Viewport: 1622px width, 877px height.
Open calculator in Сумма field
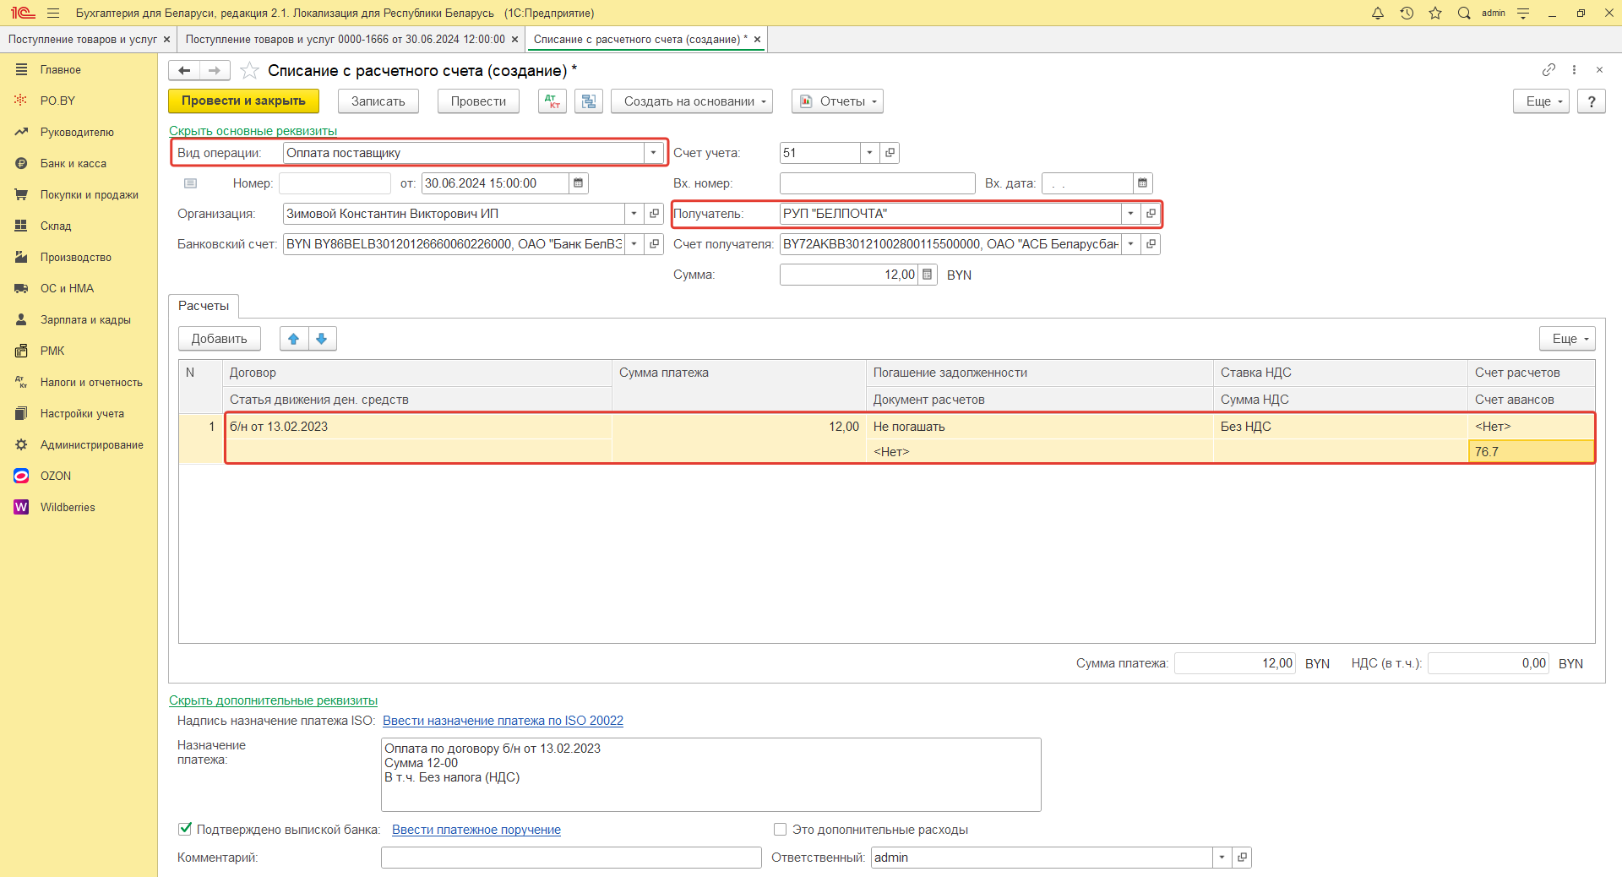pyautogui.click(x=927, y=275)
